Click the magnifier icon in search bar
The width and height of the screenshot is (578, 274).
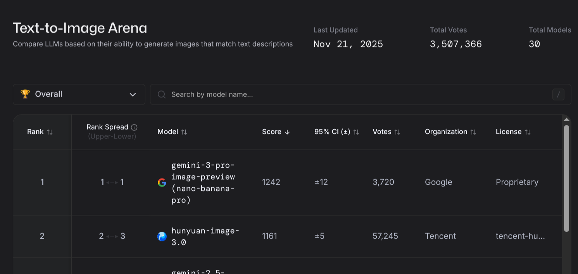coord(162,95)
